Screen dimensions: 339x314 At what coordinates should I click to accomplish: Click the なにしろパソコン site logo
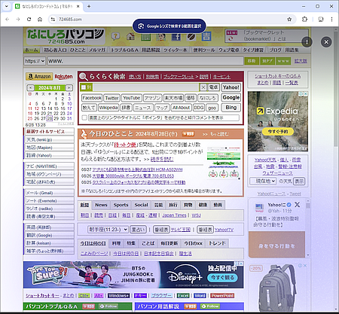66,37
